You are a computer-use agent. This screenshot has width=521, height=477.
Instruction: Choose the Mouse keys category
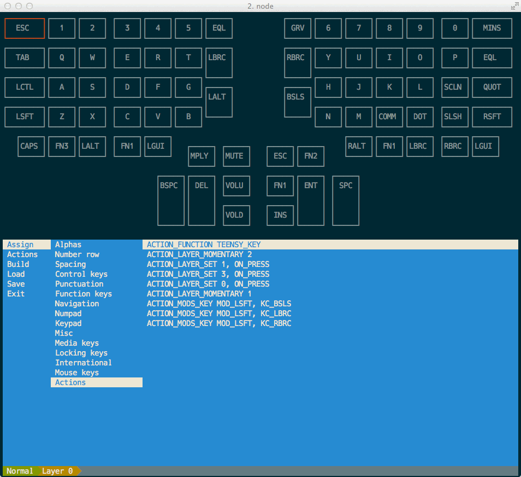coord(77,373)
